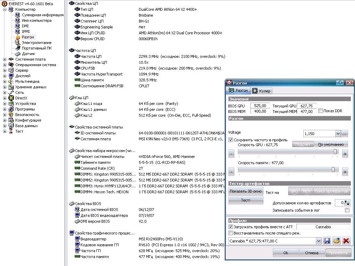Enable the Показ DDR checkbox
Screen dimensions: 355x266
tap(320, 111)
